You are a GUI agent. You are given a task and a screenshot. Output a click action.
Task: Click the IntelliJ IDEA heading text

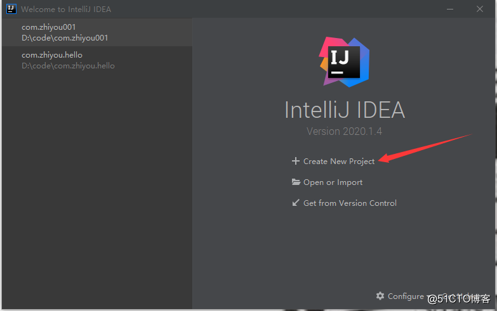click(x=344, y=110)
